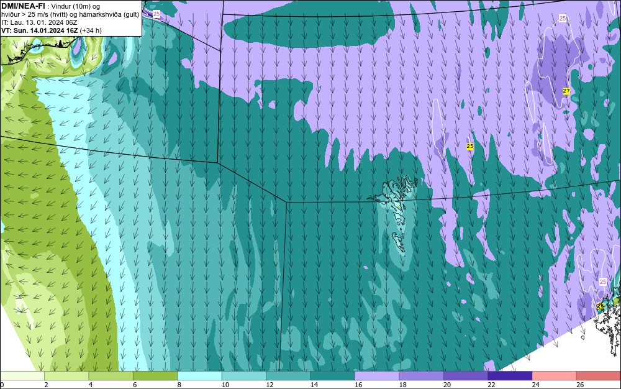Select the 18–20 m/s medium purple legend swatch
Viewport: 621px width, 389px height.
point(422,376)
